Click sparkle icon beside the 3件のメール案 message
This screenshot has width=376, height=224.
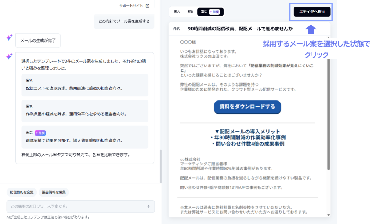tap(9, 56)
